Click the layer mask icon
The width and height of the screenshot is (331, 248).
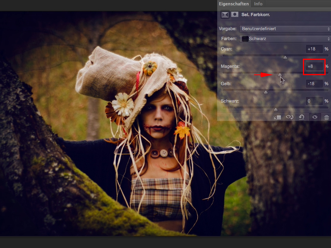coord(235,14)
